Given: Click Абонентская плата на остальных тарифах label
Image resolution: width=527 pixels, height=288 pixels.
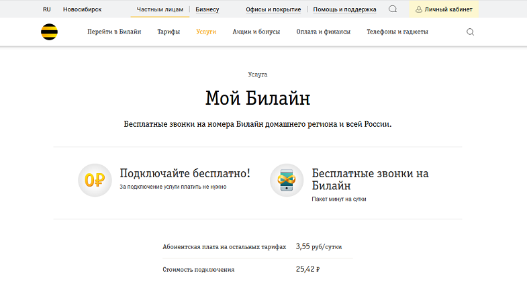Looking at the screenshot, I should (224, 247).
